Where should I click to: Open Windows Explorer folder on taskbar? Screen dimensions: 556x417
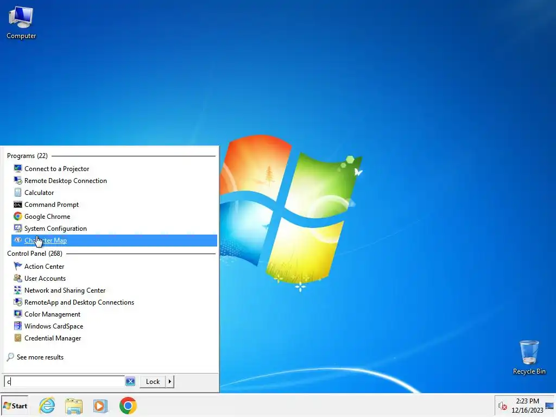(x=74, y=406)
